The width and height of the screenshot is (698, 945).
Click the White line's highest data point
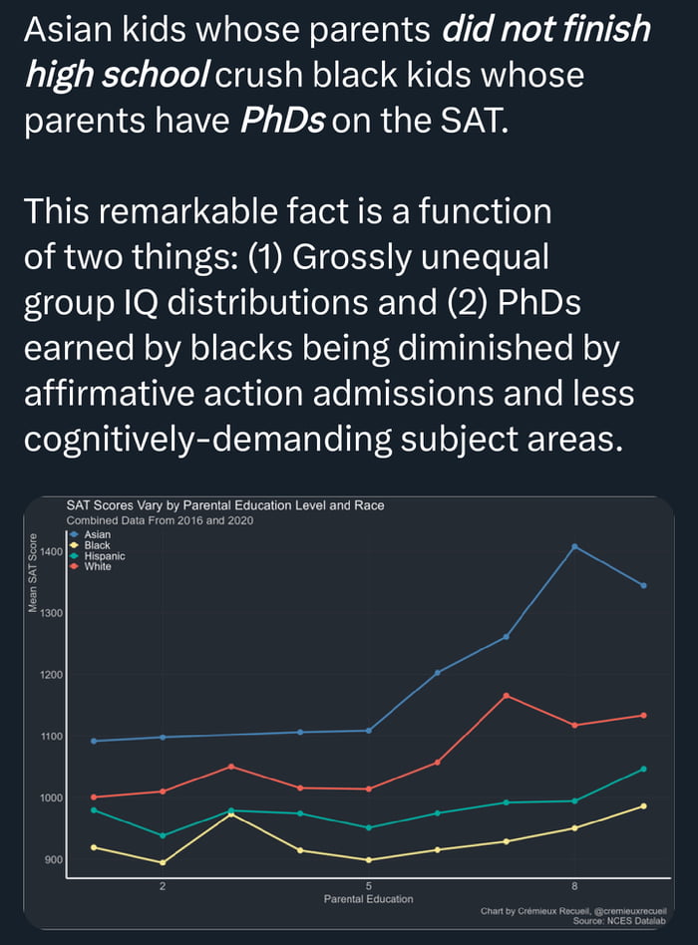[x=507, y=695]
